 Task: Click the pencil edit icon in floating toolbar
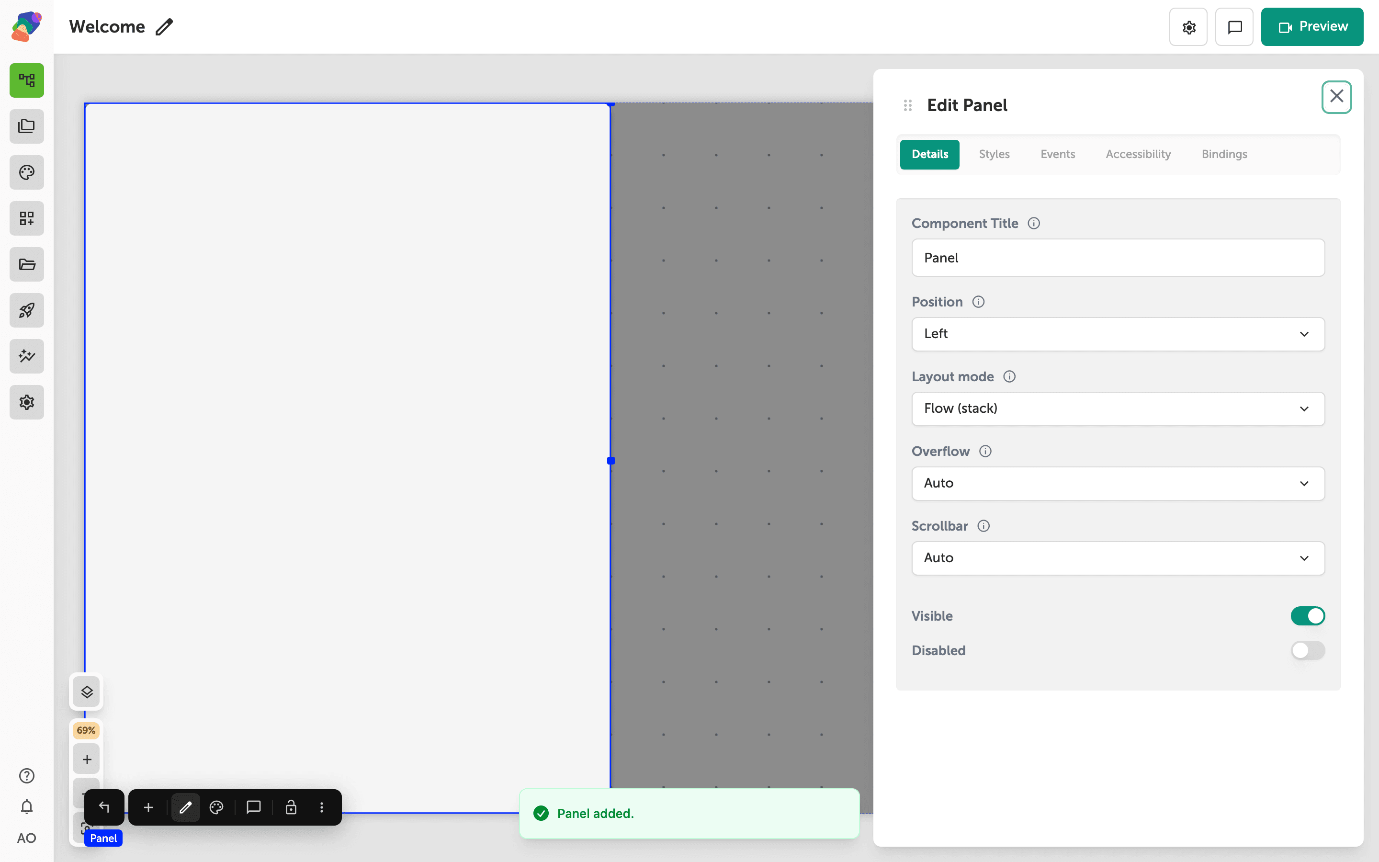(x=186, y=807)
